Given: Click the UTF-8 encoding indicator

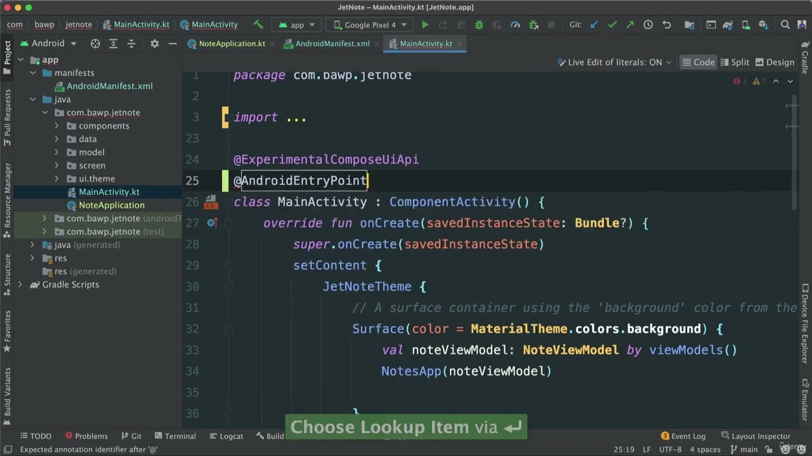Looking at the screenshot, I should 670,450.
